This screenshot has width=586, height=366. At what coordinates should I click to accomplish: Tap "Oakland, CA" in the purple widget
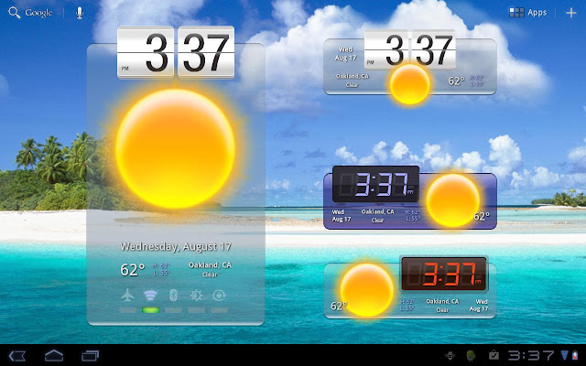coord(378,211)
